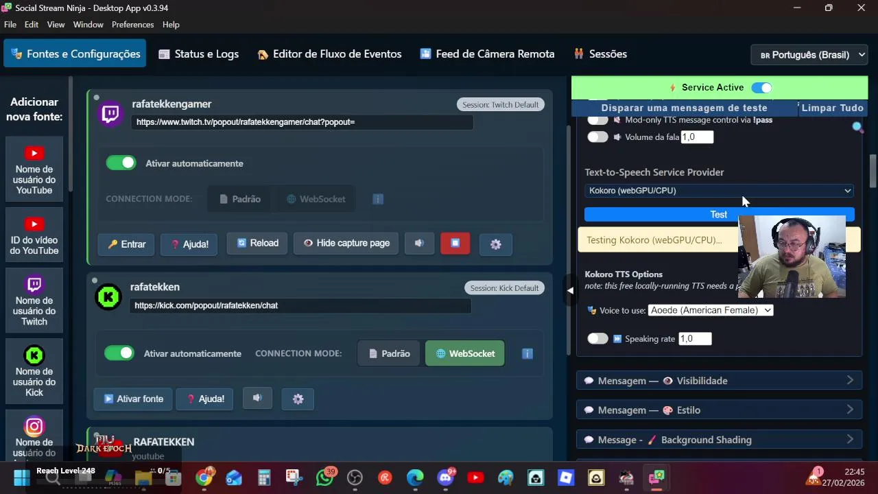The height and width of the screenshot is (494, 878).
Task: Open Text-to-Speech Service Provider dropdown
Action: click(720, 191)
